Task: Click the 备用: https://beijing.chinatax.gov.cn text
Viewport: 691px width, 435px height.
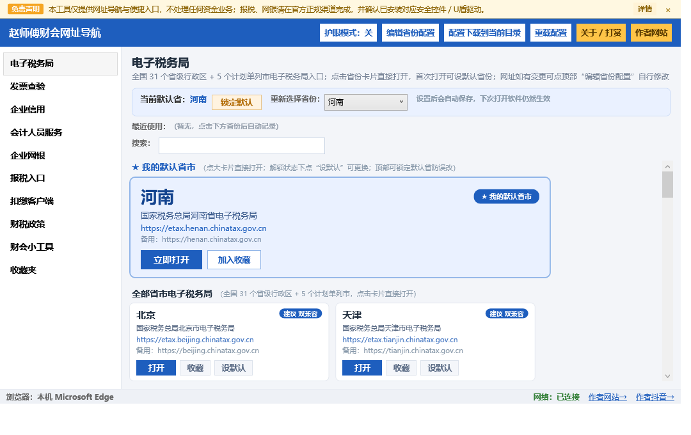Action: [x=198, y=351]
